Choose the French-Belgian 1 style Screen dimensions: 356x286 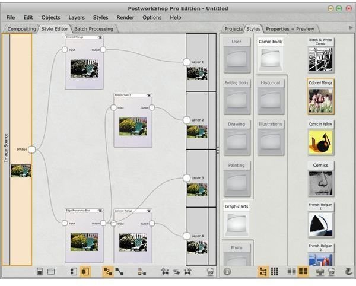(320, 220)
